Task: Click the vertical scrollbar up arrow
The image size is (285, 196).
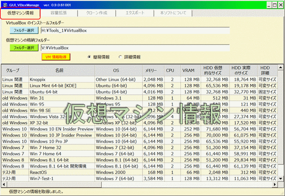Action: pos(281,68)
